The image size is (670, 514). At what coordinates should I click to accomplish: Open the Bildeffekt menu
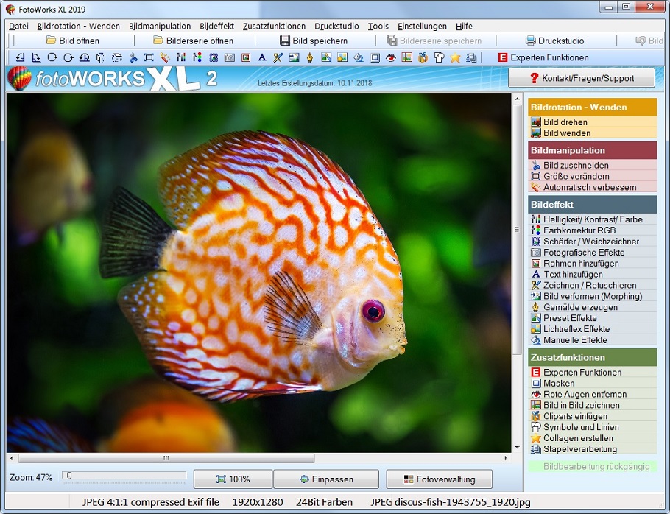click(x=216, y=26)
